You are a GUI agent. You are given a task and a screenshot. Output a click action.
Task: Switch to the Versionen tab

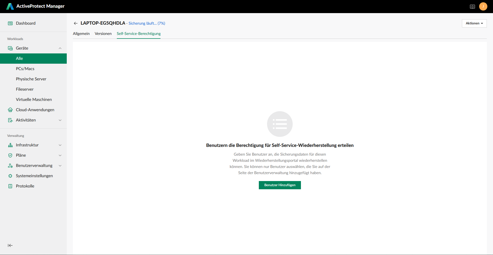(103, 34)
